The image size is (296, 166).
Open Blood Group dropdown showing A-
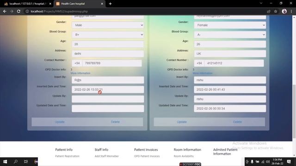230,35
